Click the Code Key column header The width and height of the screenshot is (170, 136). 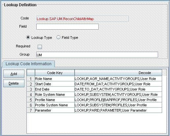pos(55,73)
